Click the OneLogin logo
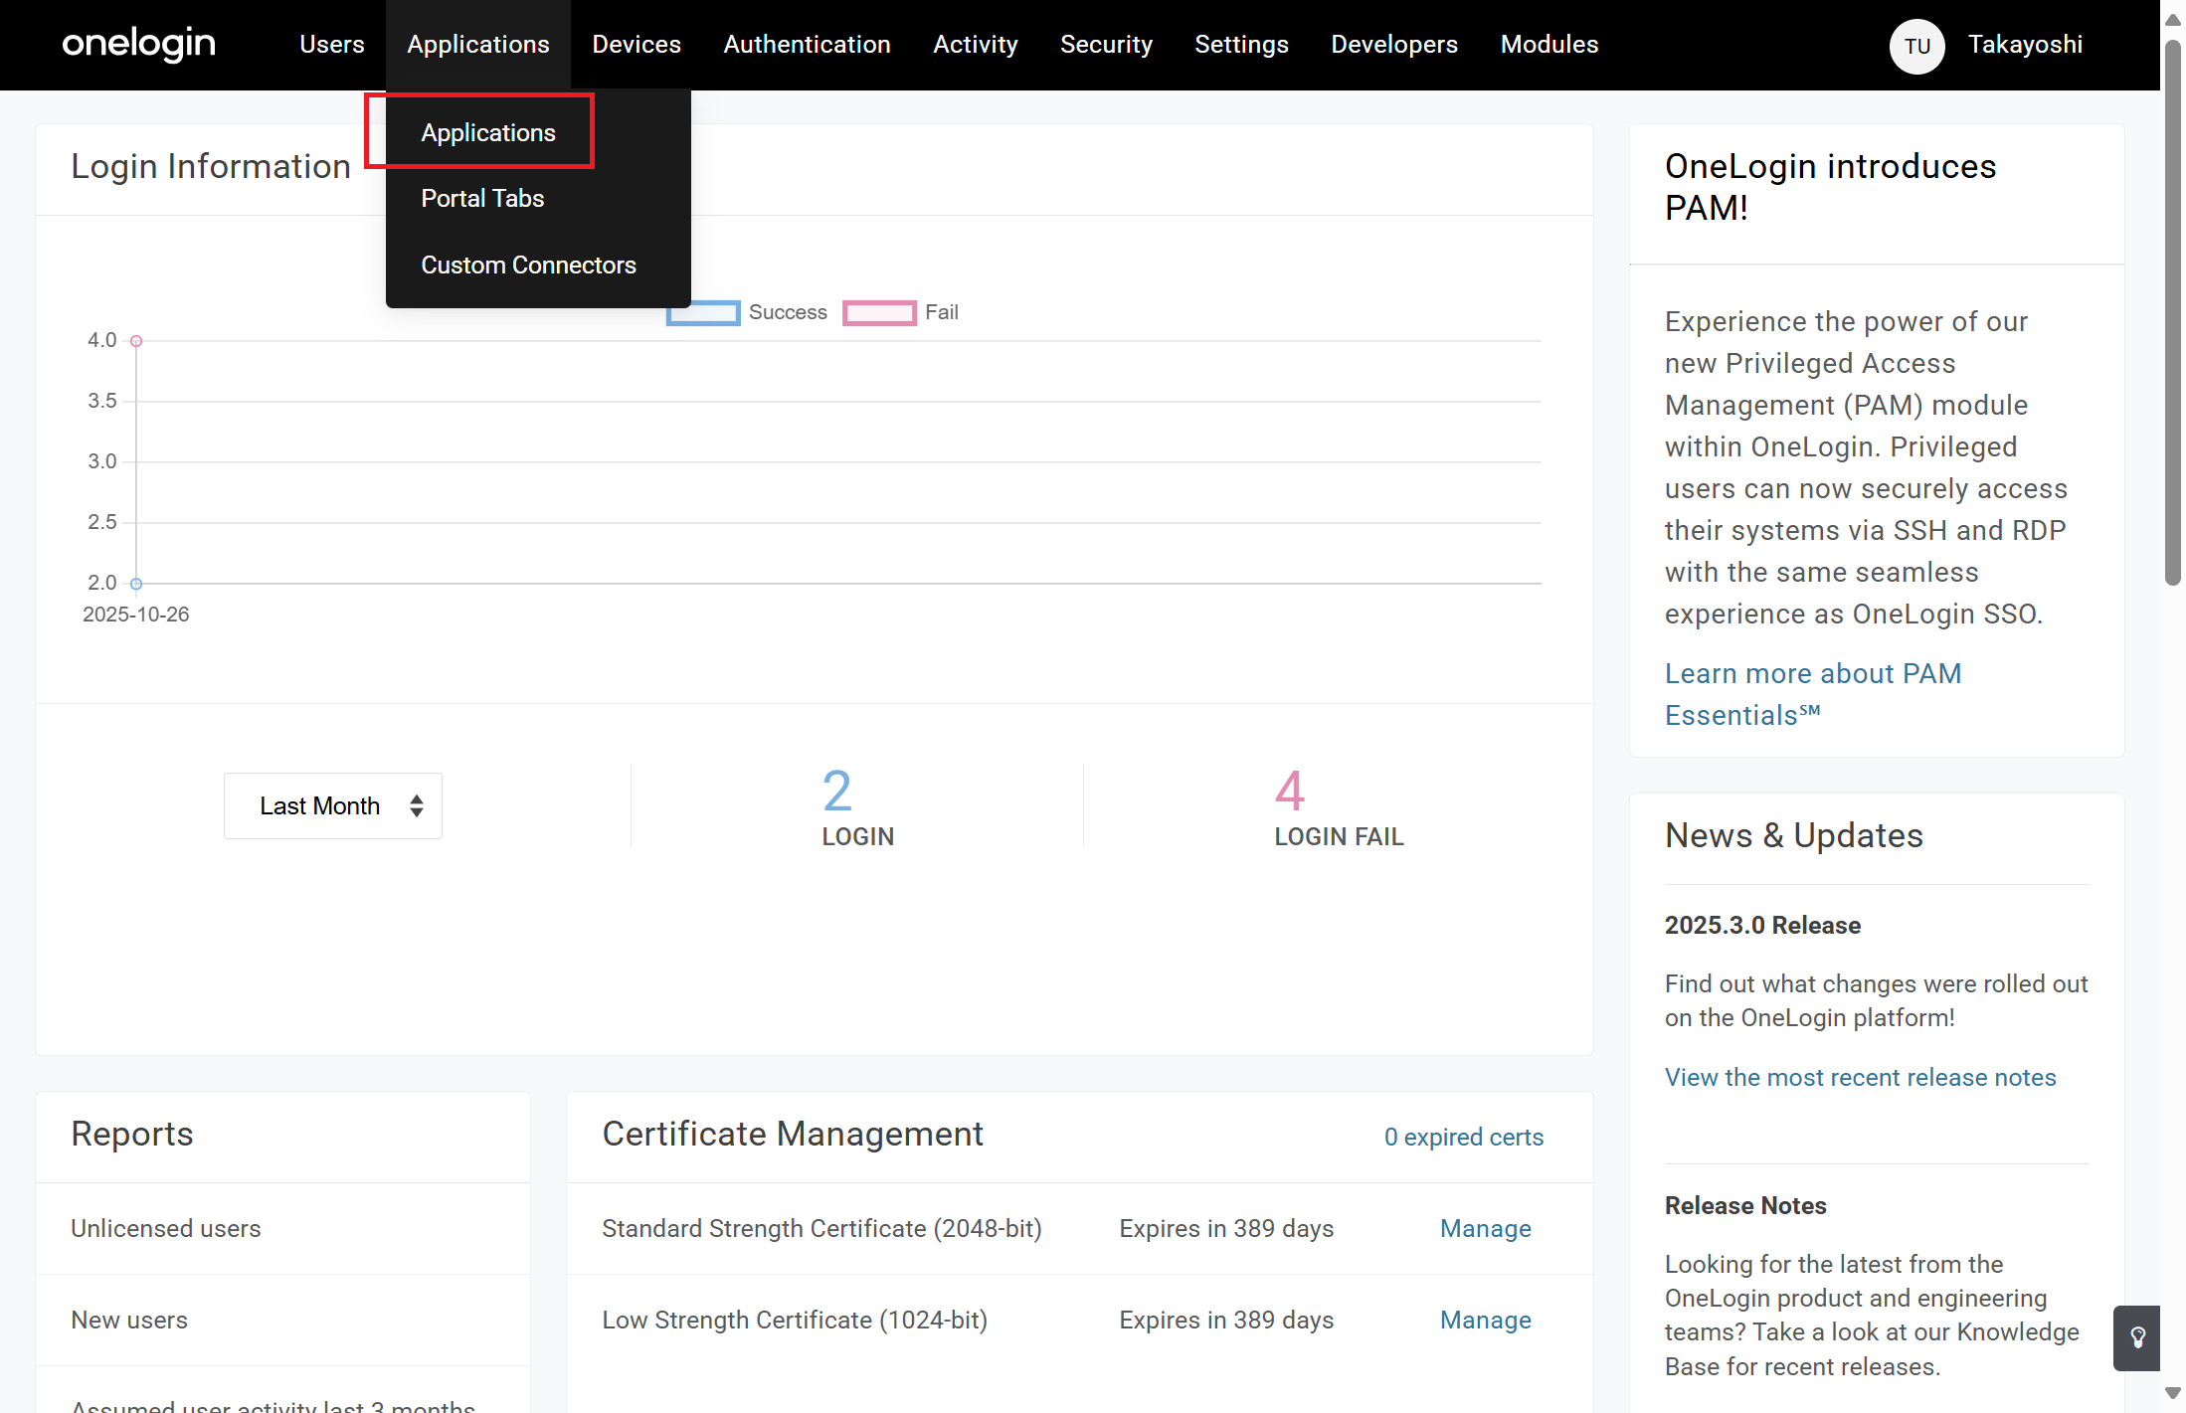The width and height of the screenshot is (2186, 1413). pyautogui.click(x=138, y=44)
